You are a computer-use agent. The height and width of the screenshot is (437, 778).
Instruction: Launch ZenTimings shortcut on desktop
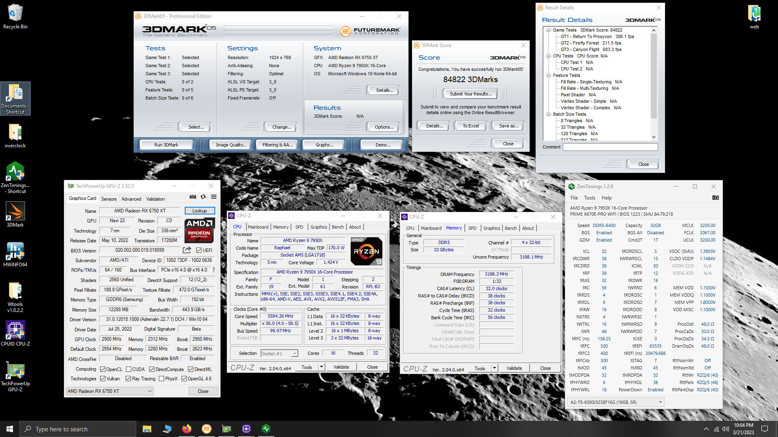(x=15, y=177)
